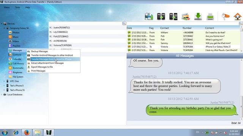243x136 pixels.
Task: Click the green 'Thank you for attending' bubble
Action: 191,110
